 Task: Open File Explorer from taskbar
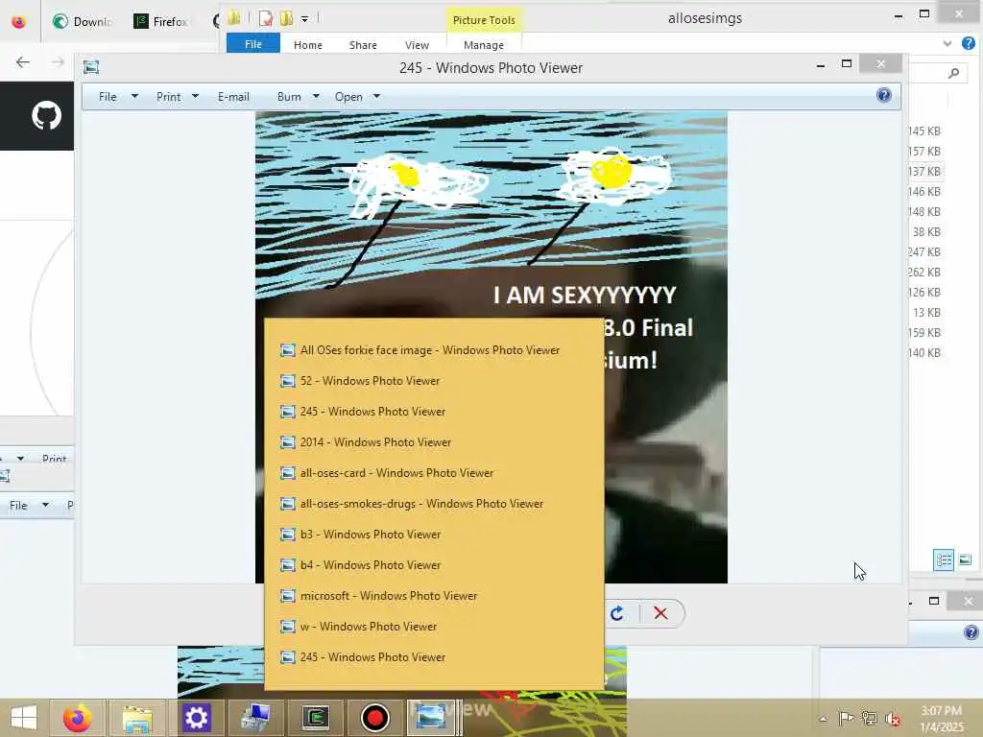[x=137, y=718]
